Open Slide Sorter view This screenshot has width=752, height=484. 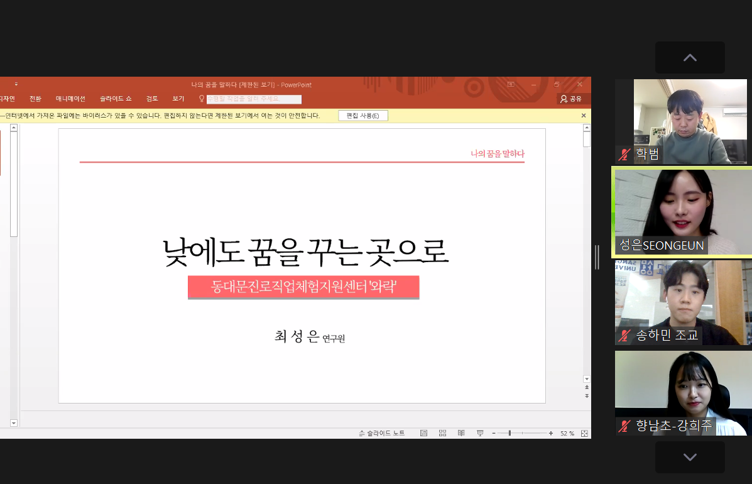click(442, 433)
